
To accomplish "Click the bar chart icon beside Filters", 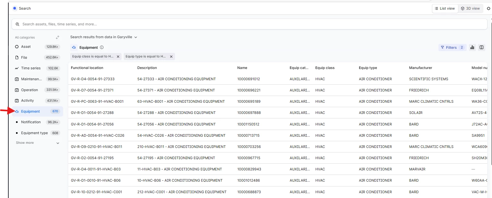I will click(472, 47).
